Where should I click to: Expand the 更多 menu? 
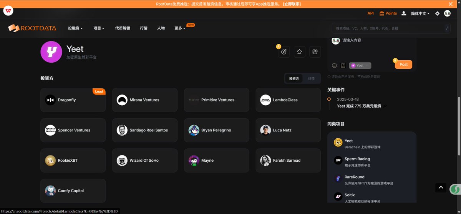(180, 28)
